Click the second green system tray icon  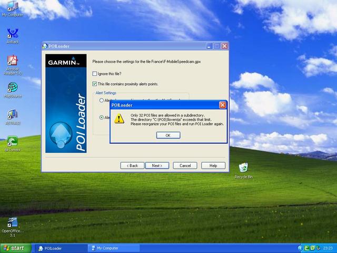[312, 248]
